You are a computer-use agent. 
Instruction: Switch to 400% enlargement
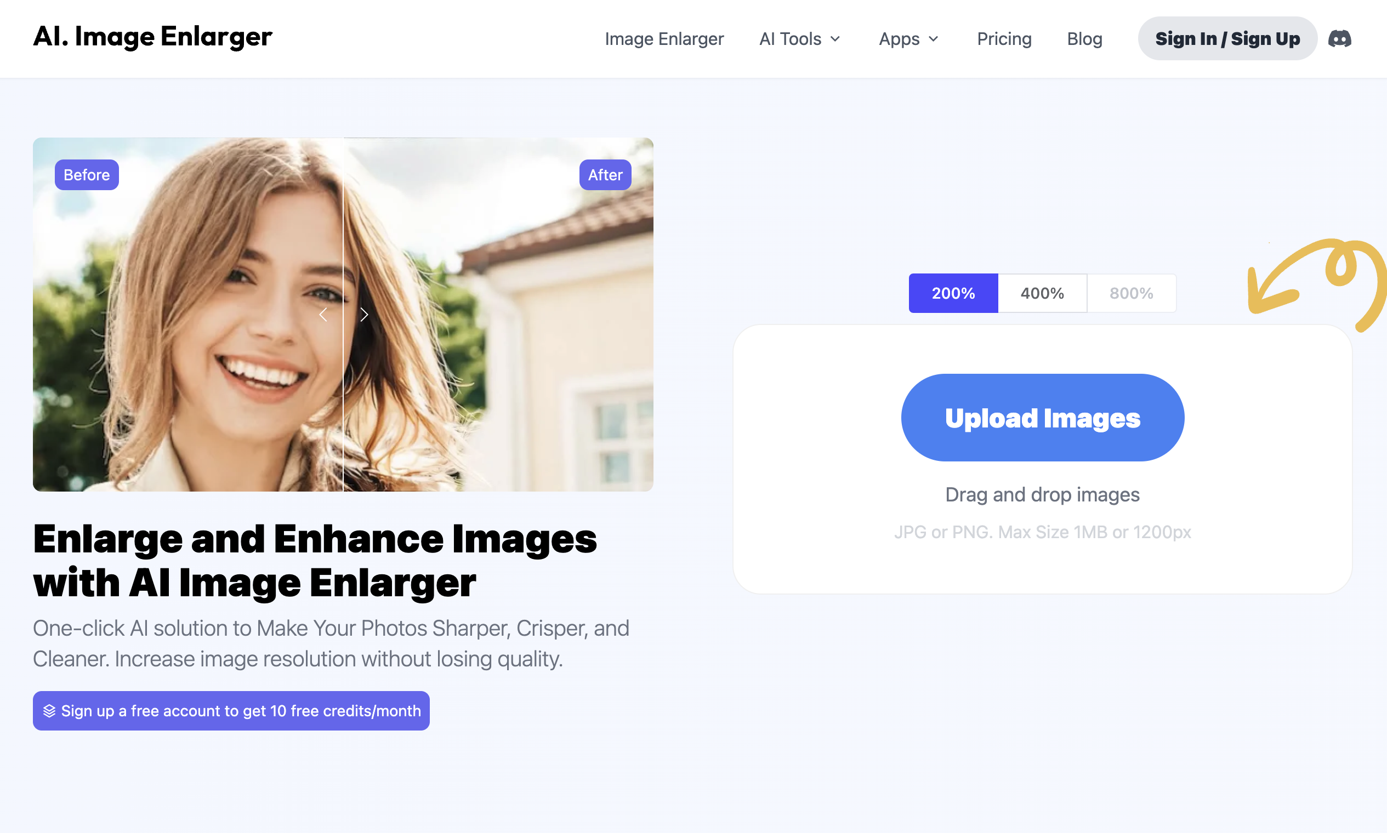point(1042,293)
